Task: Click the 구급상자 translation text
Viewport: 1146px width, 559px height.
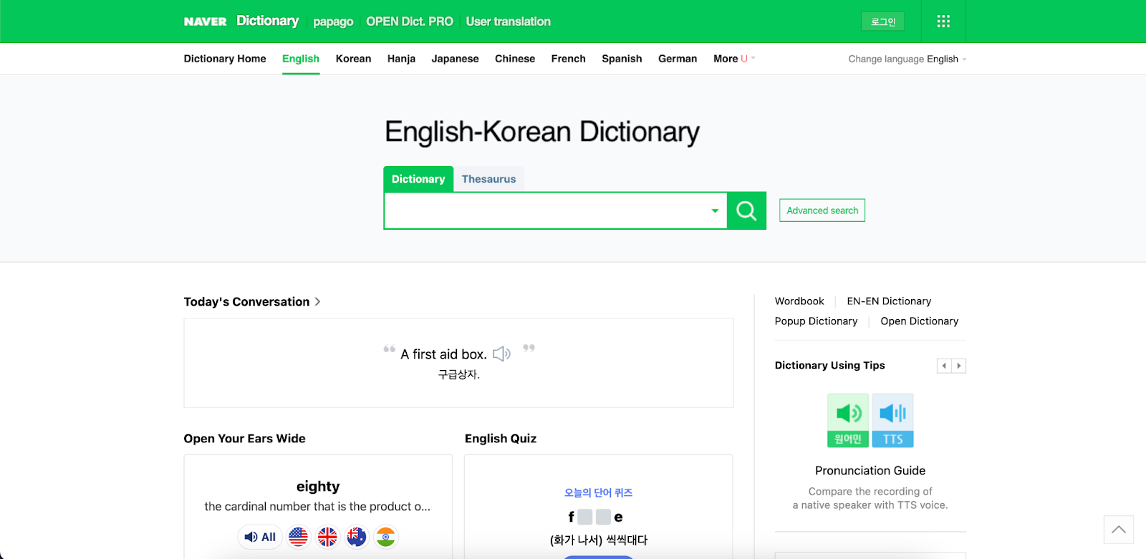Action: click(458, 374)
